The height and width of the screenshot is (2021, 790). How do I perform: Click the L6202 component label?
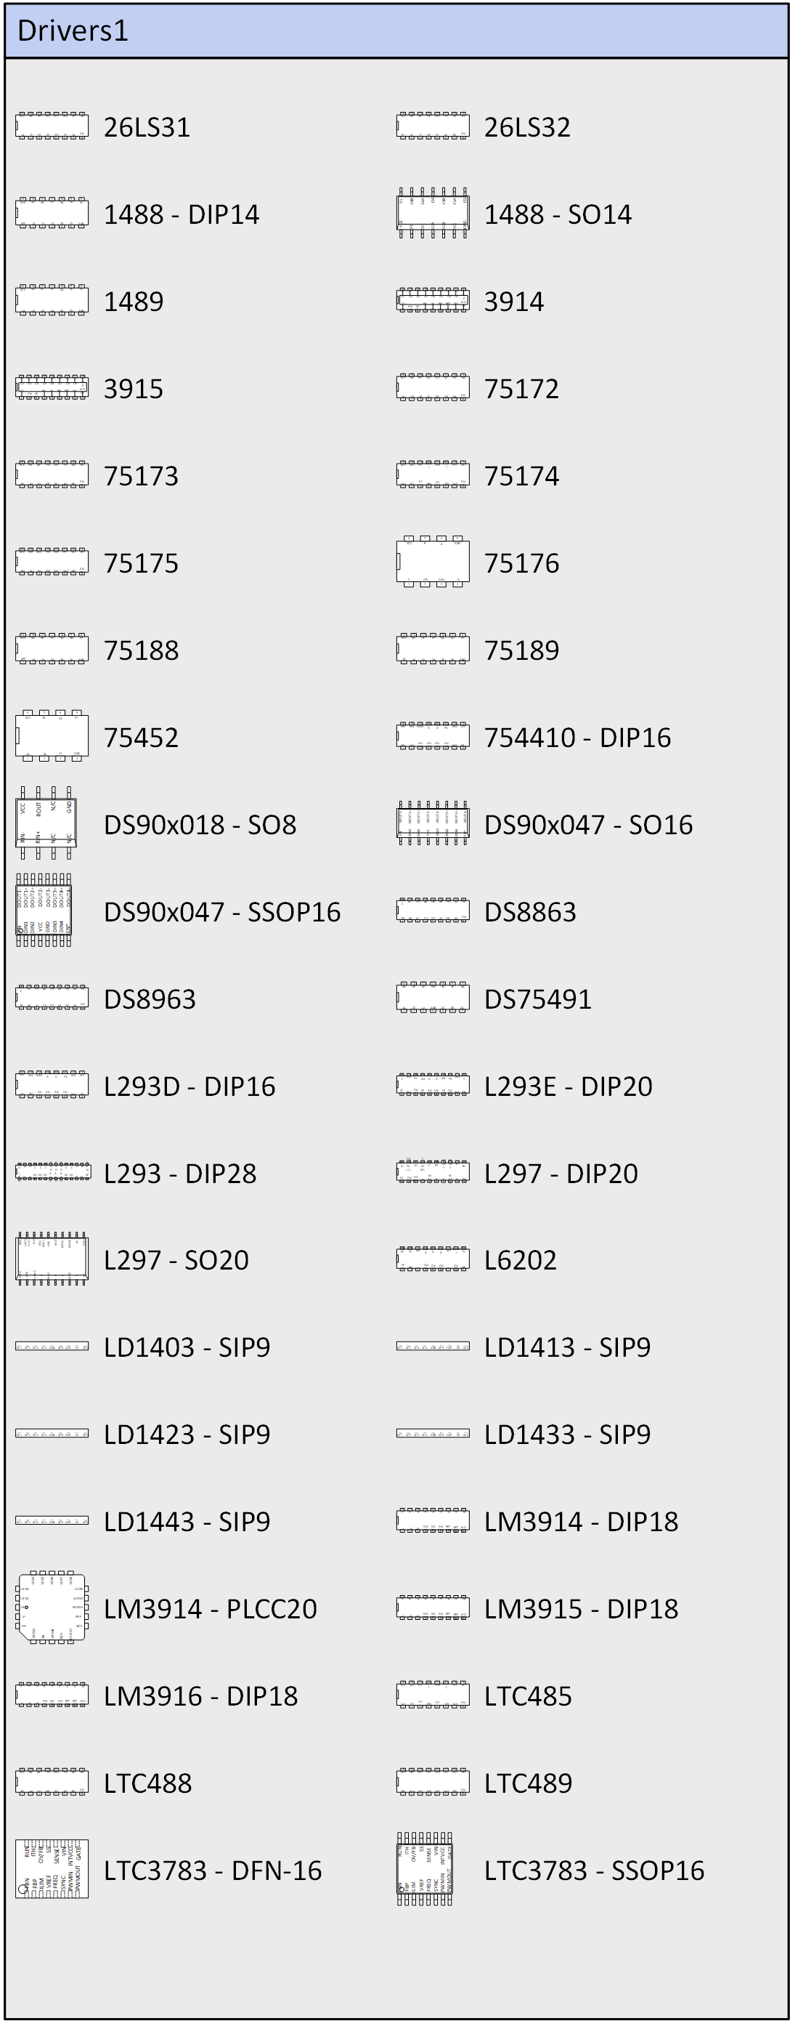pos(521,1259)
